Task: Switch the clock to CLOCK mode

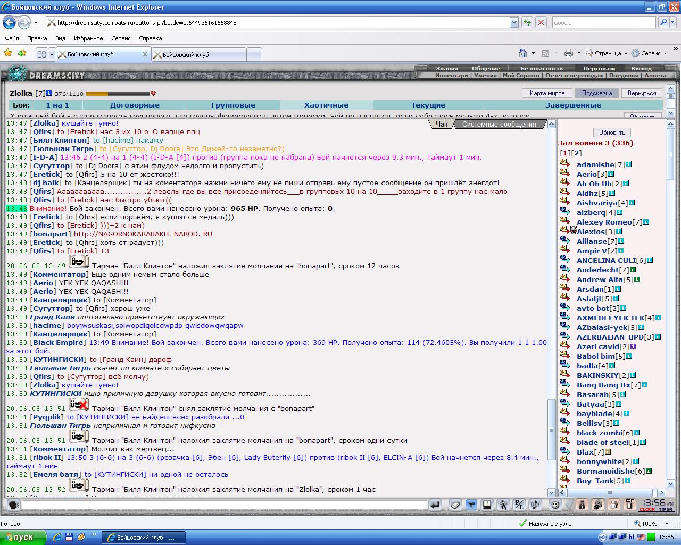Action: (x=647, y=509)
